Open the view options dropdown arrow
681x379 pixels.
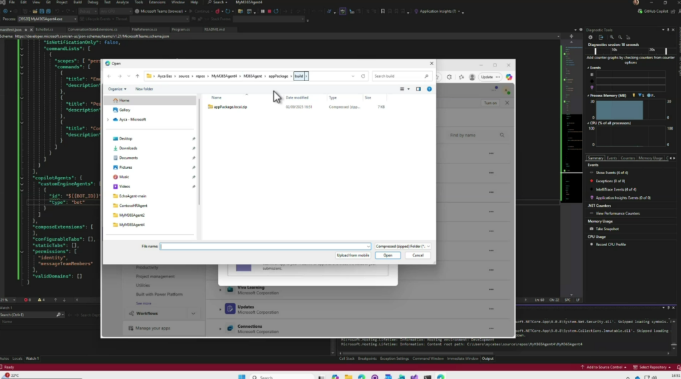(x=408, y=89)
